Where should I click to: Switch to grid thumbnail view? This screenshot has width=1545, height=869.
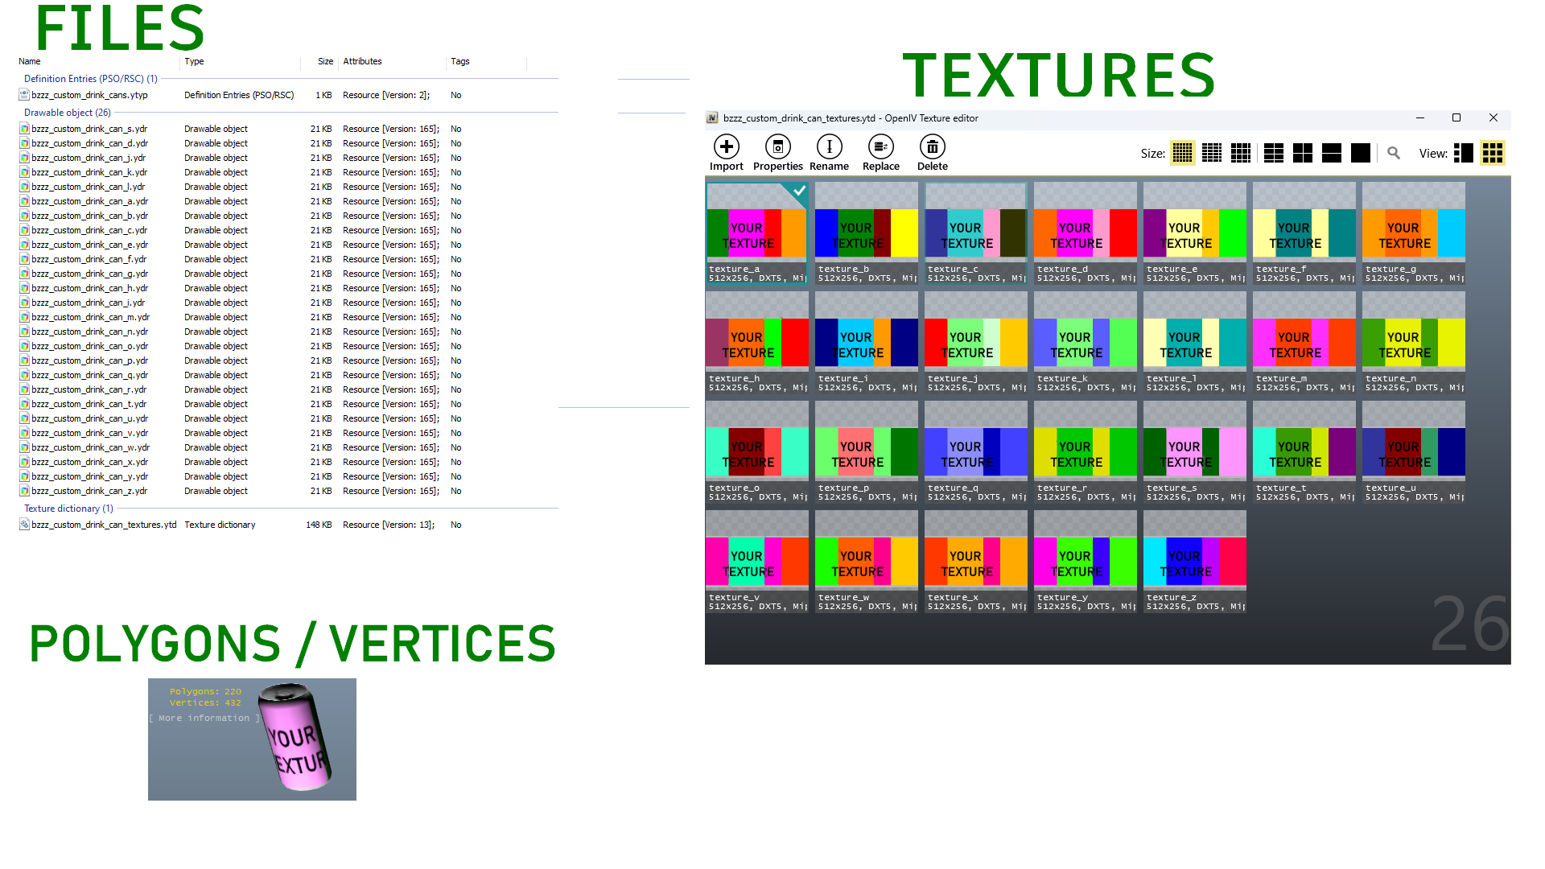[1493, 153]
